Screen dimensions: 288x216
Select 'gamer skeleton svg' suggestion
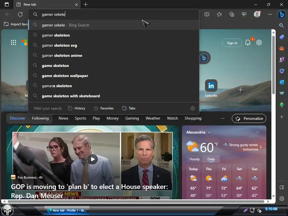point(114,45)
